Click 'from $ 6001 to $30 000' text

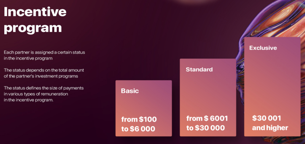(207, 123)
